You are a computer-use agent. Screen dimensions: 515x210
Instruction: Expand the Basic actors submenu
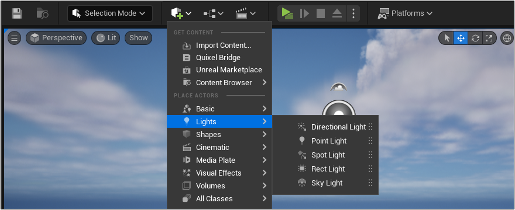pyautogui.click(x=219, y=108)
